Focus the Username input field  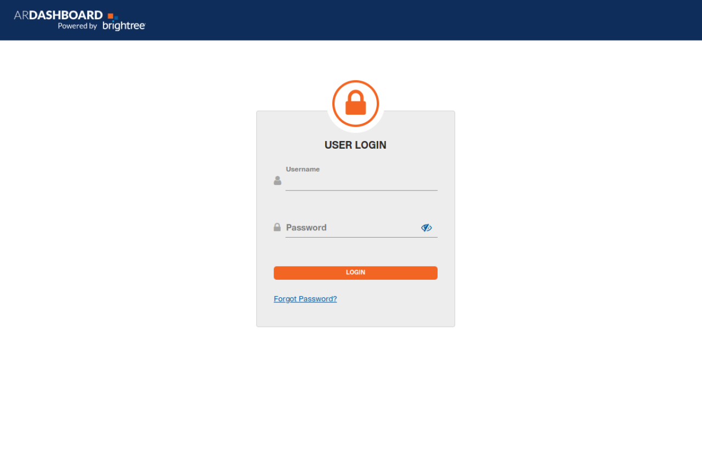tap(361, 182)
